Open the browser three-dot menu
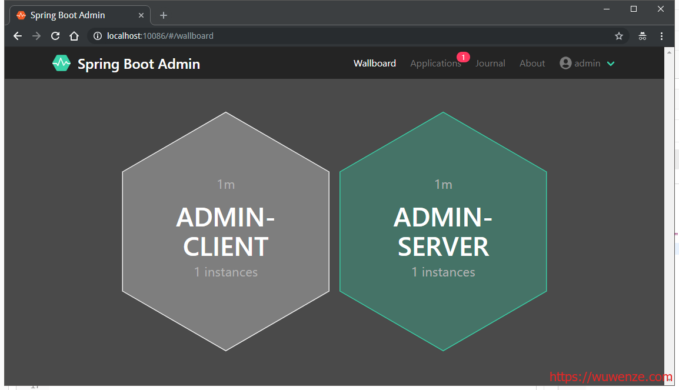Image resolution: width=679 pixels, height=390 pixels. click(661, 36)
